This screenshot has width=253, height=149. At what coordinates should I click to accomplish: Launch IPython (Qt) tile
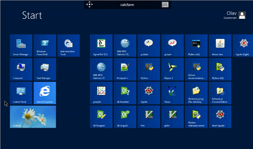(x=220, y=69)
